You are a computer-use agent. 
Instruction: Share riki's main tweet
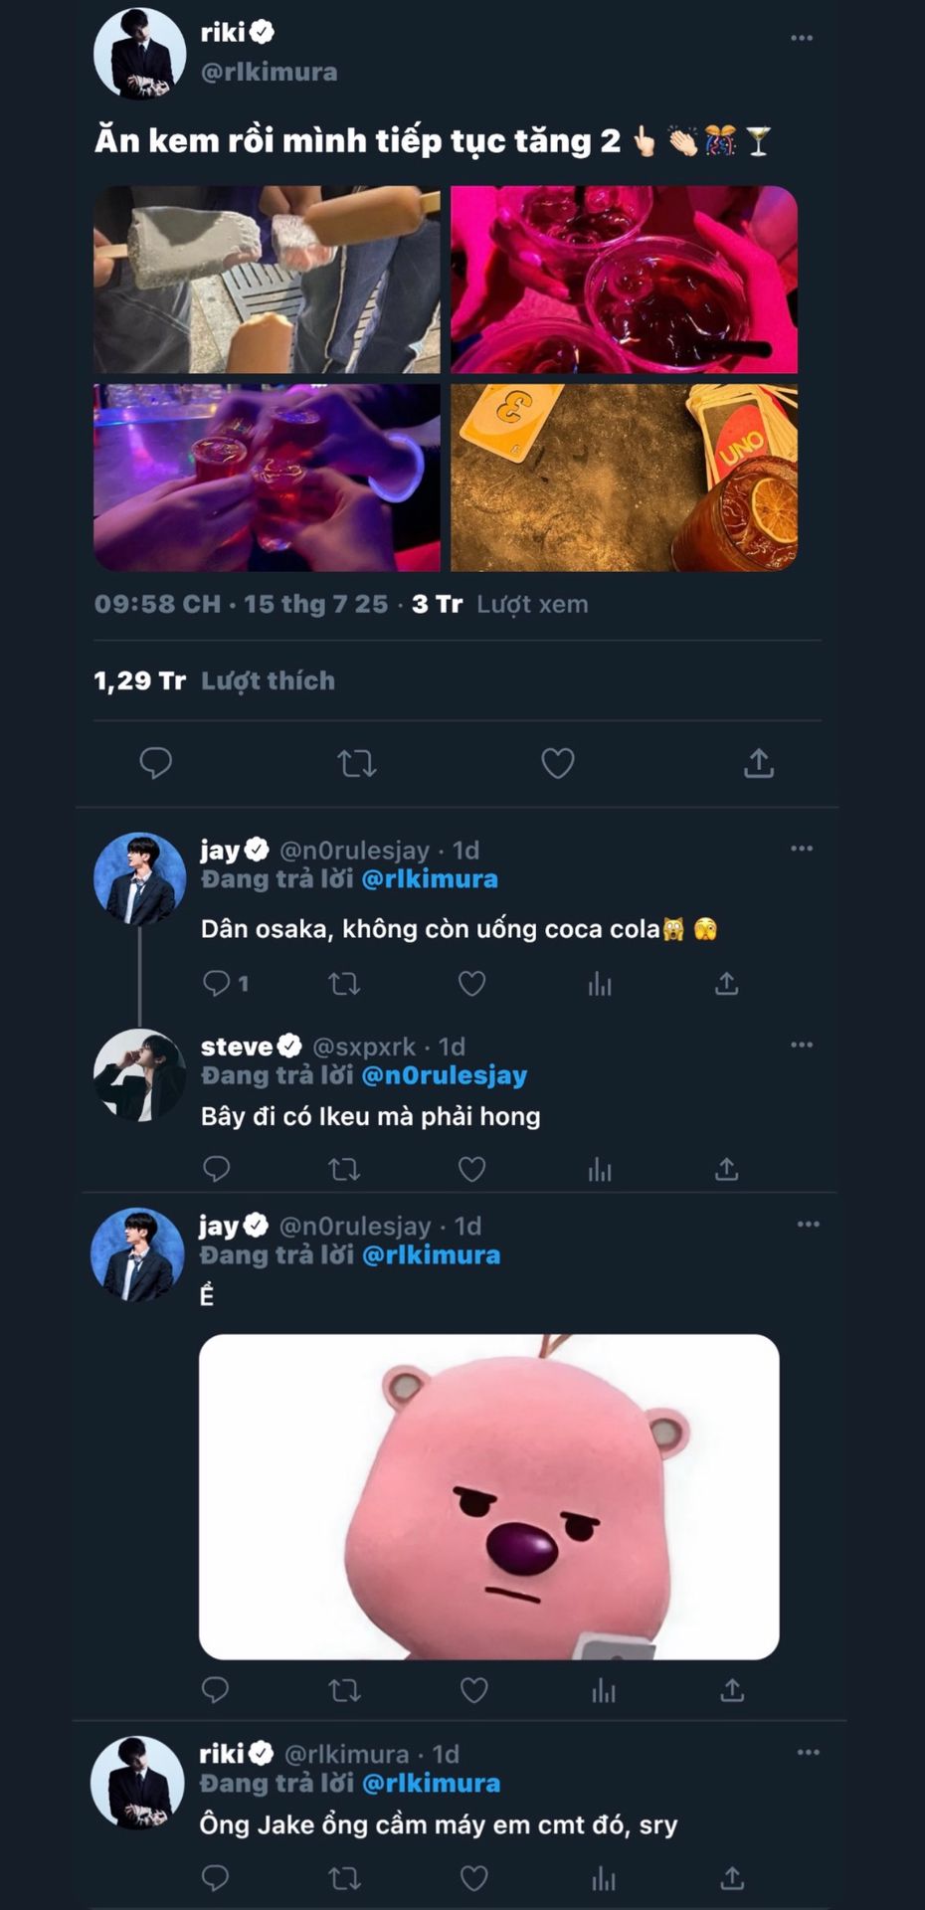[758, 763]
